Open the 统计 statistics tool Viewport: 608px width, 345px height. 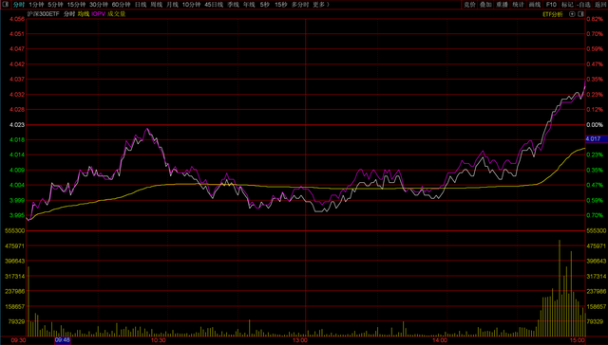pos(519,5)
